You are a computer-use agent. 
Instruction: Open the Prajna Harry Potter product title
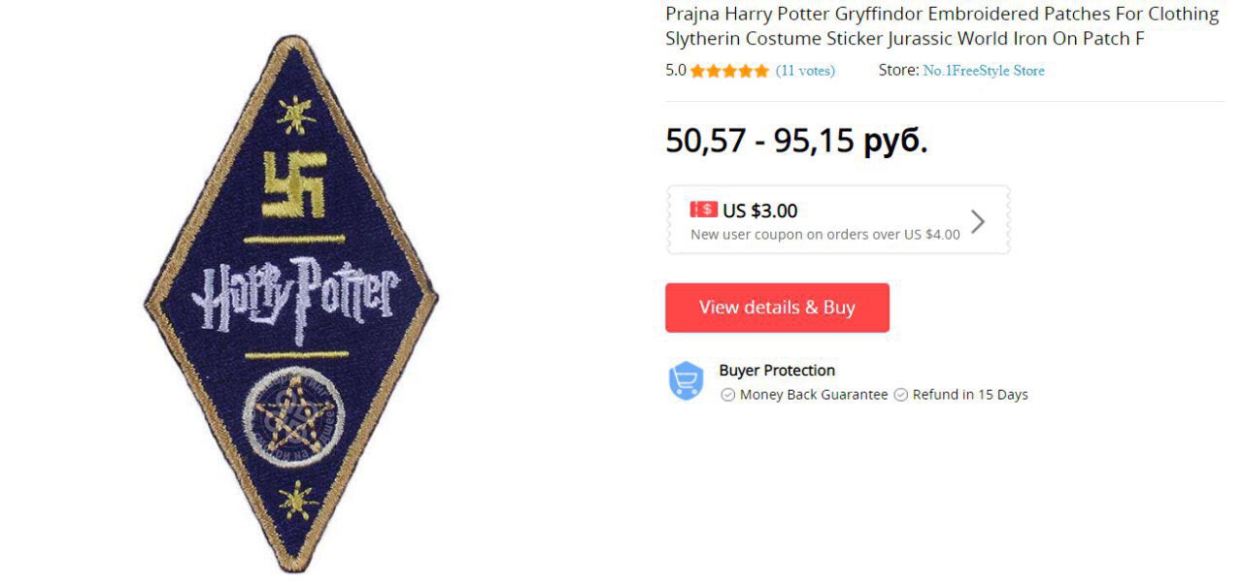tap(942, 26)
